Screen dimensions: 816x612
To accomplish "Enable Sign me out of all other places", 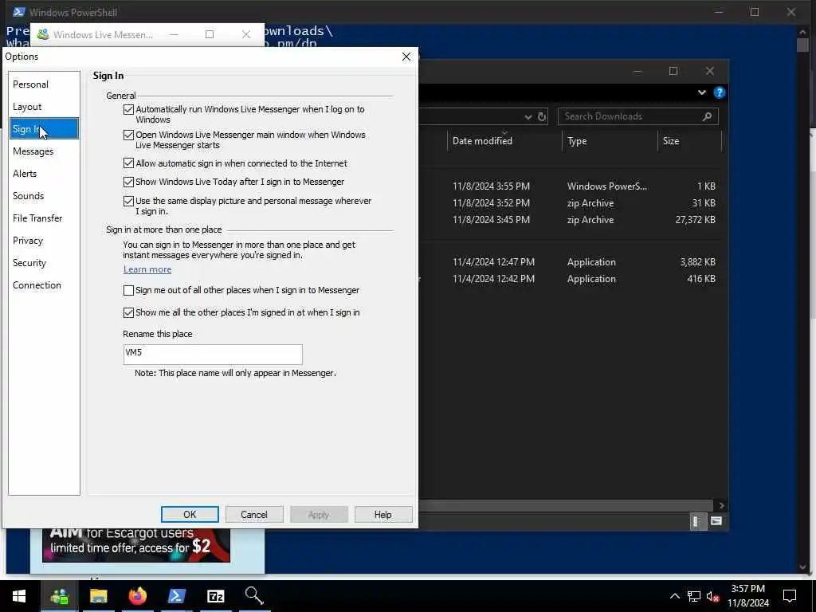I will coord(128,290).
